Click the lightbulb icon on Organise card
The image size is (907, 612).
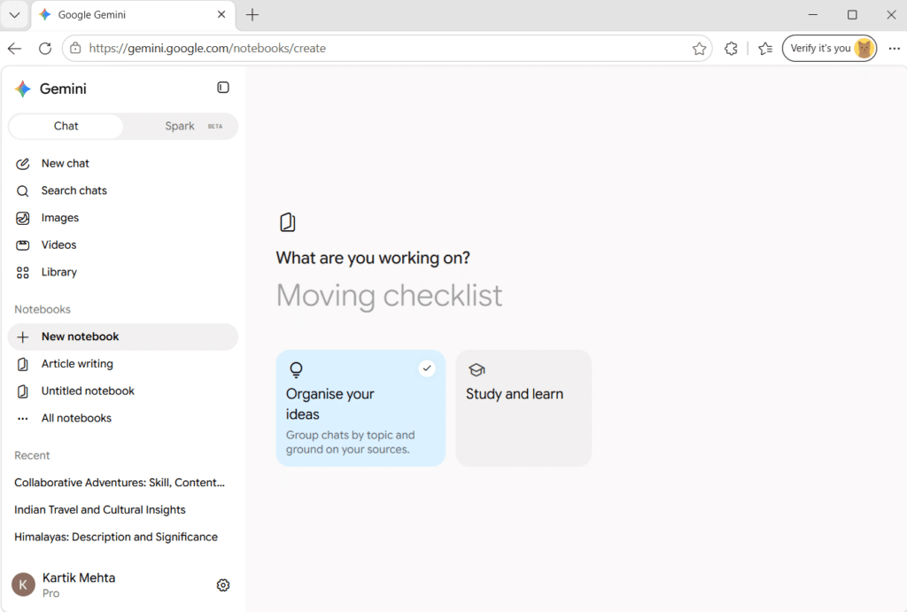coord(296,369)
